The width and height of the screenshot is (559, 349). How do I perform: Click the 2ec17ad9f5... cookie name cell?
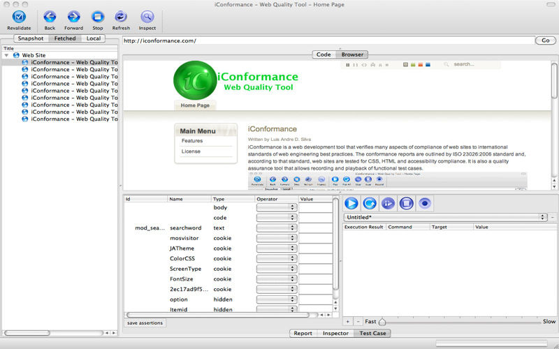coord(189,289)
